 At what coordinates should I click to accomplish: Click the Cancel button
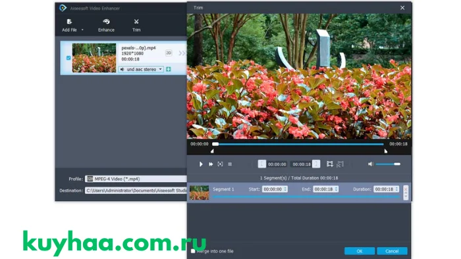coord(392,251)
